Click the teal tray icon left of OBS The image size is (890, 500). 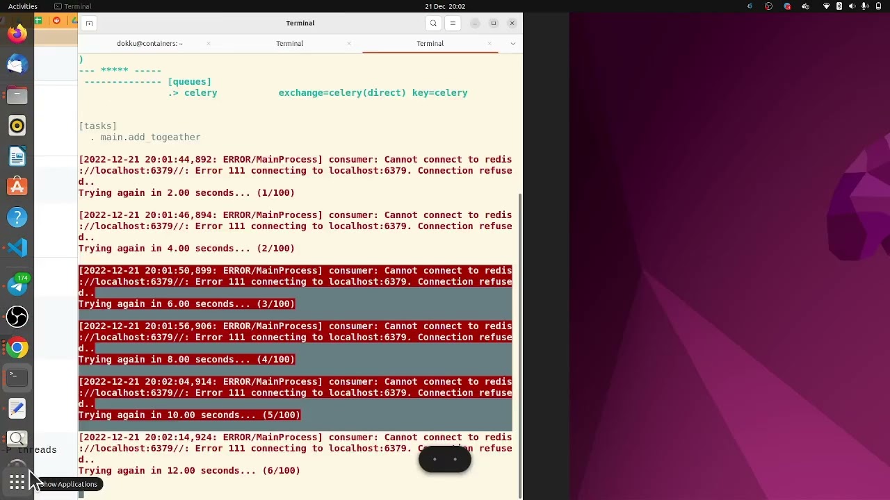tap(750, 6)
